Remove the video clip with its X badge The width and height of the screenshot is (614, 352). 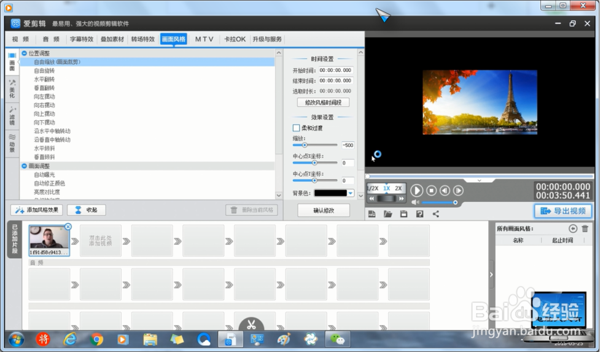coord(68,226)
